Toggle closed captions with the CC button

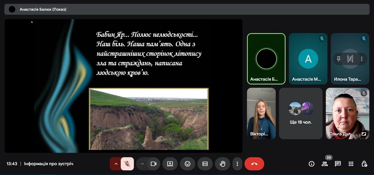pyautogui.click(x=205, y=164)
